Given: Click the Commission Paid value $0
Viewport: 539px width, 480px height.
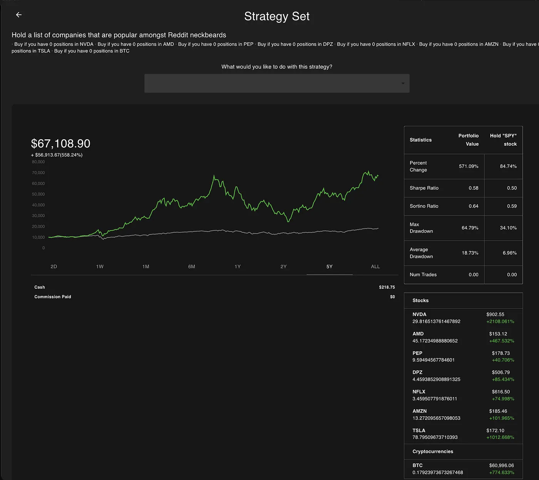Looking at the screenshot, I should pos(392,297).
